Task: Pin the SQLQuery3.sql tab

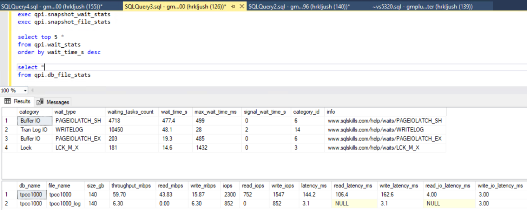Action: pos(232,6)
